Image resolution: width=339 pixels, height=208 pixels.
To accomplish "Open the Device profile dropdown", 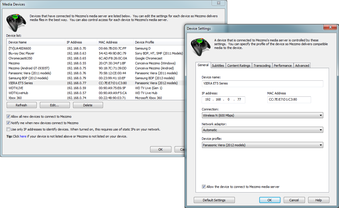I will (262, 145).
